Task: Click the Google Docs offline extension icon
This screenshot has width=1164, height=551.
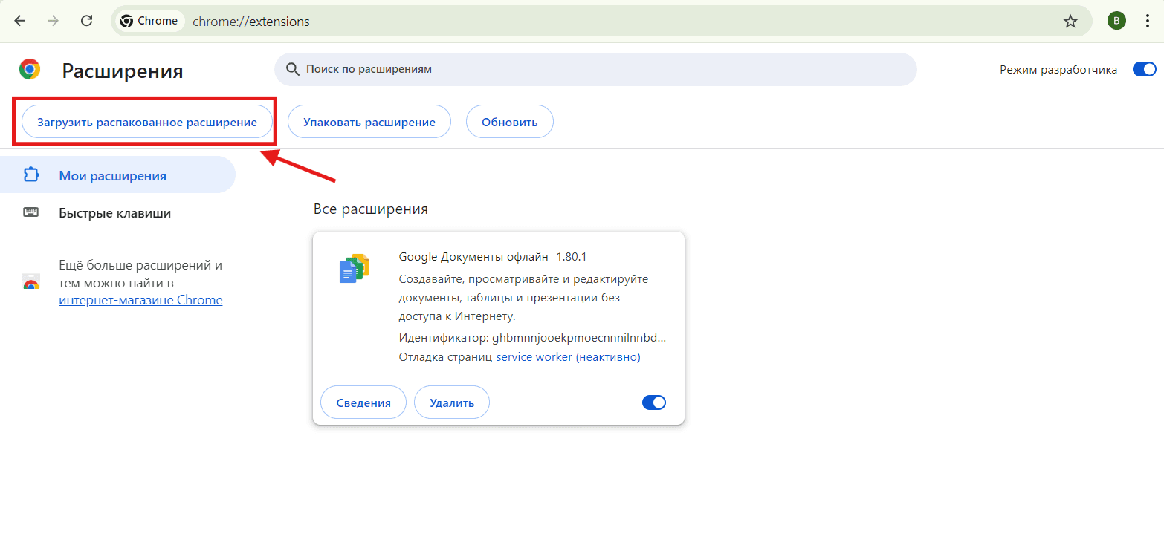Action: click(354, 269)
